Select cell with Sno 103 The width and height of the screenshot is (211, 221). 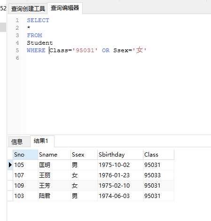tap(25, 196)
